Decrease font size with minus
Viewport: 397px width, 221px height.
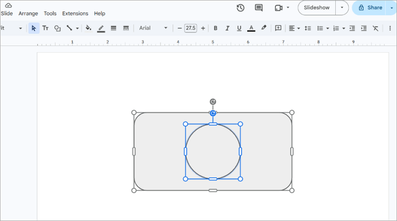point(180,28)
